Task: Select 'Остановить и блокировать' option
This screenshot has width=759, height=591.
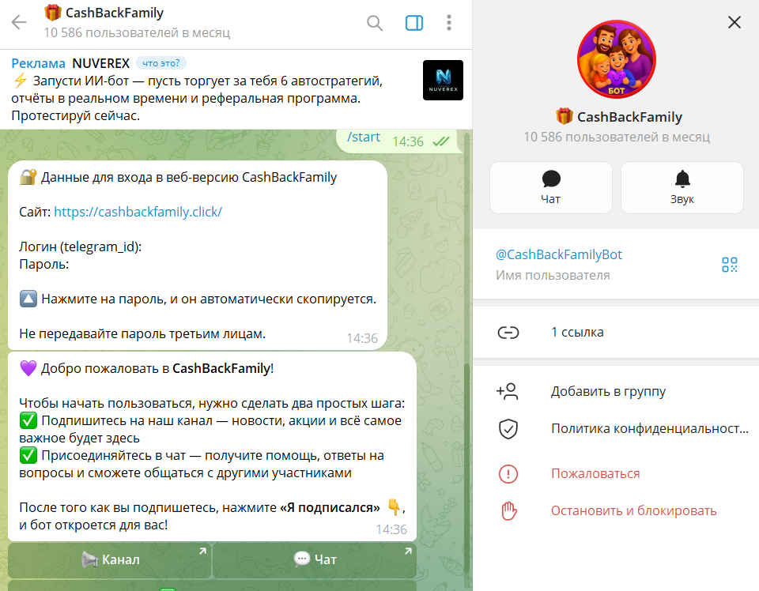Action: (x=633, y=510)
